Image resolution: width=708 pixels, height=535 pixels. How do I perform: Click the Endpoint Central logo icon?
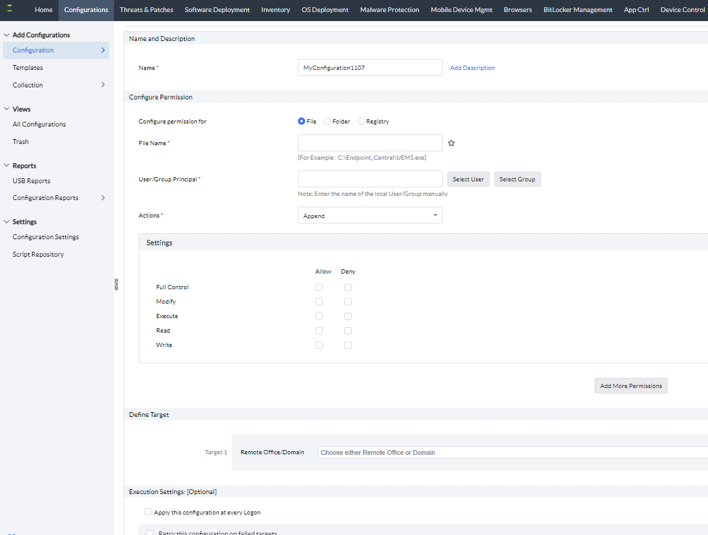coord(10,9)
